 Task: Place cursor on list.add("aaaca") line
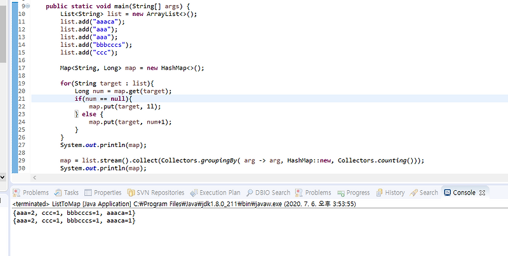coord(92,22)
